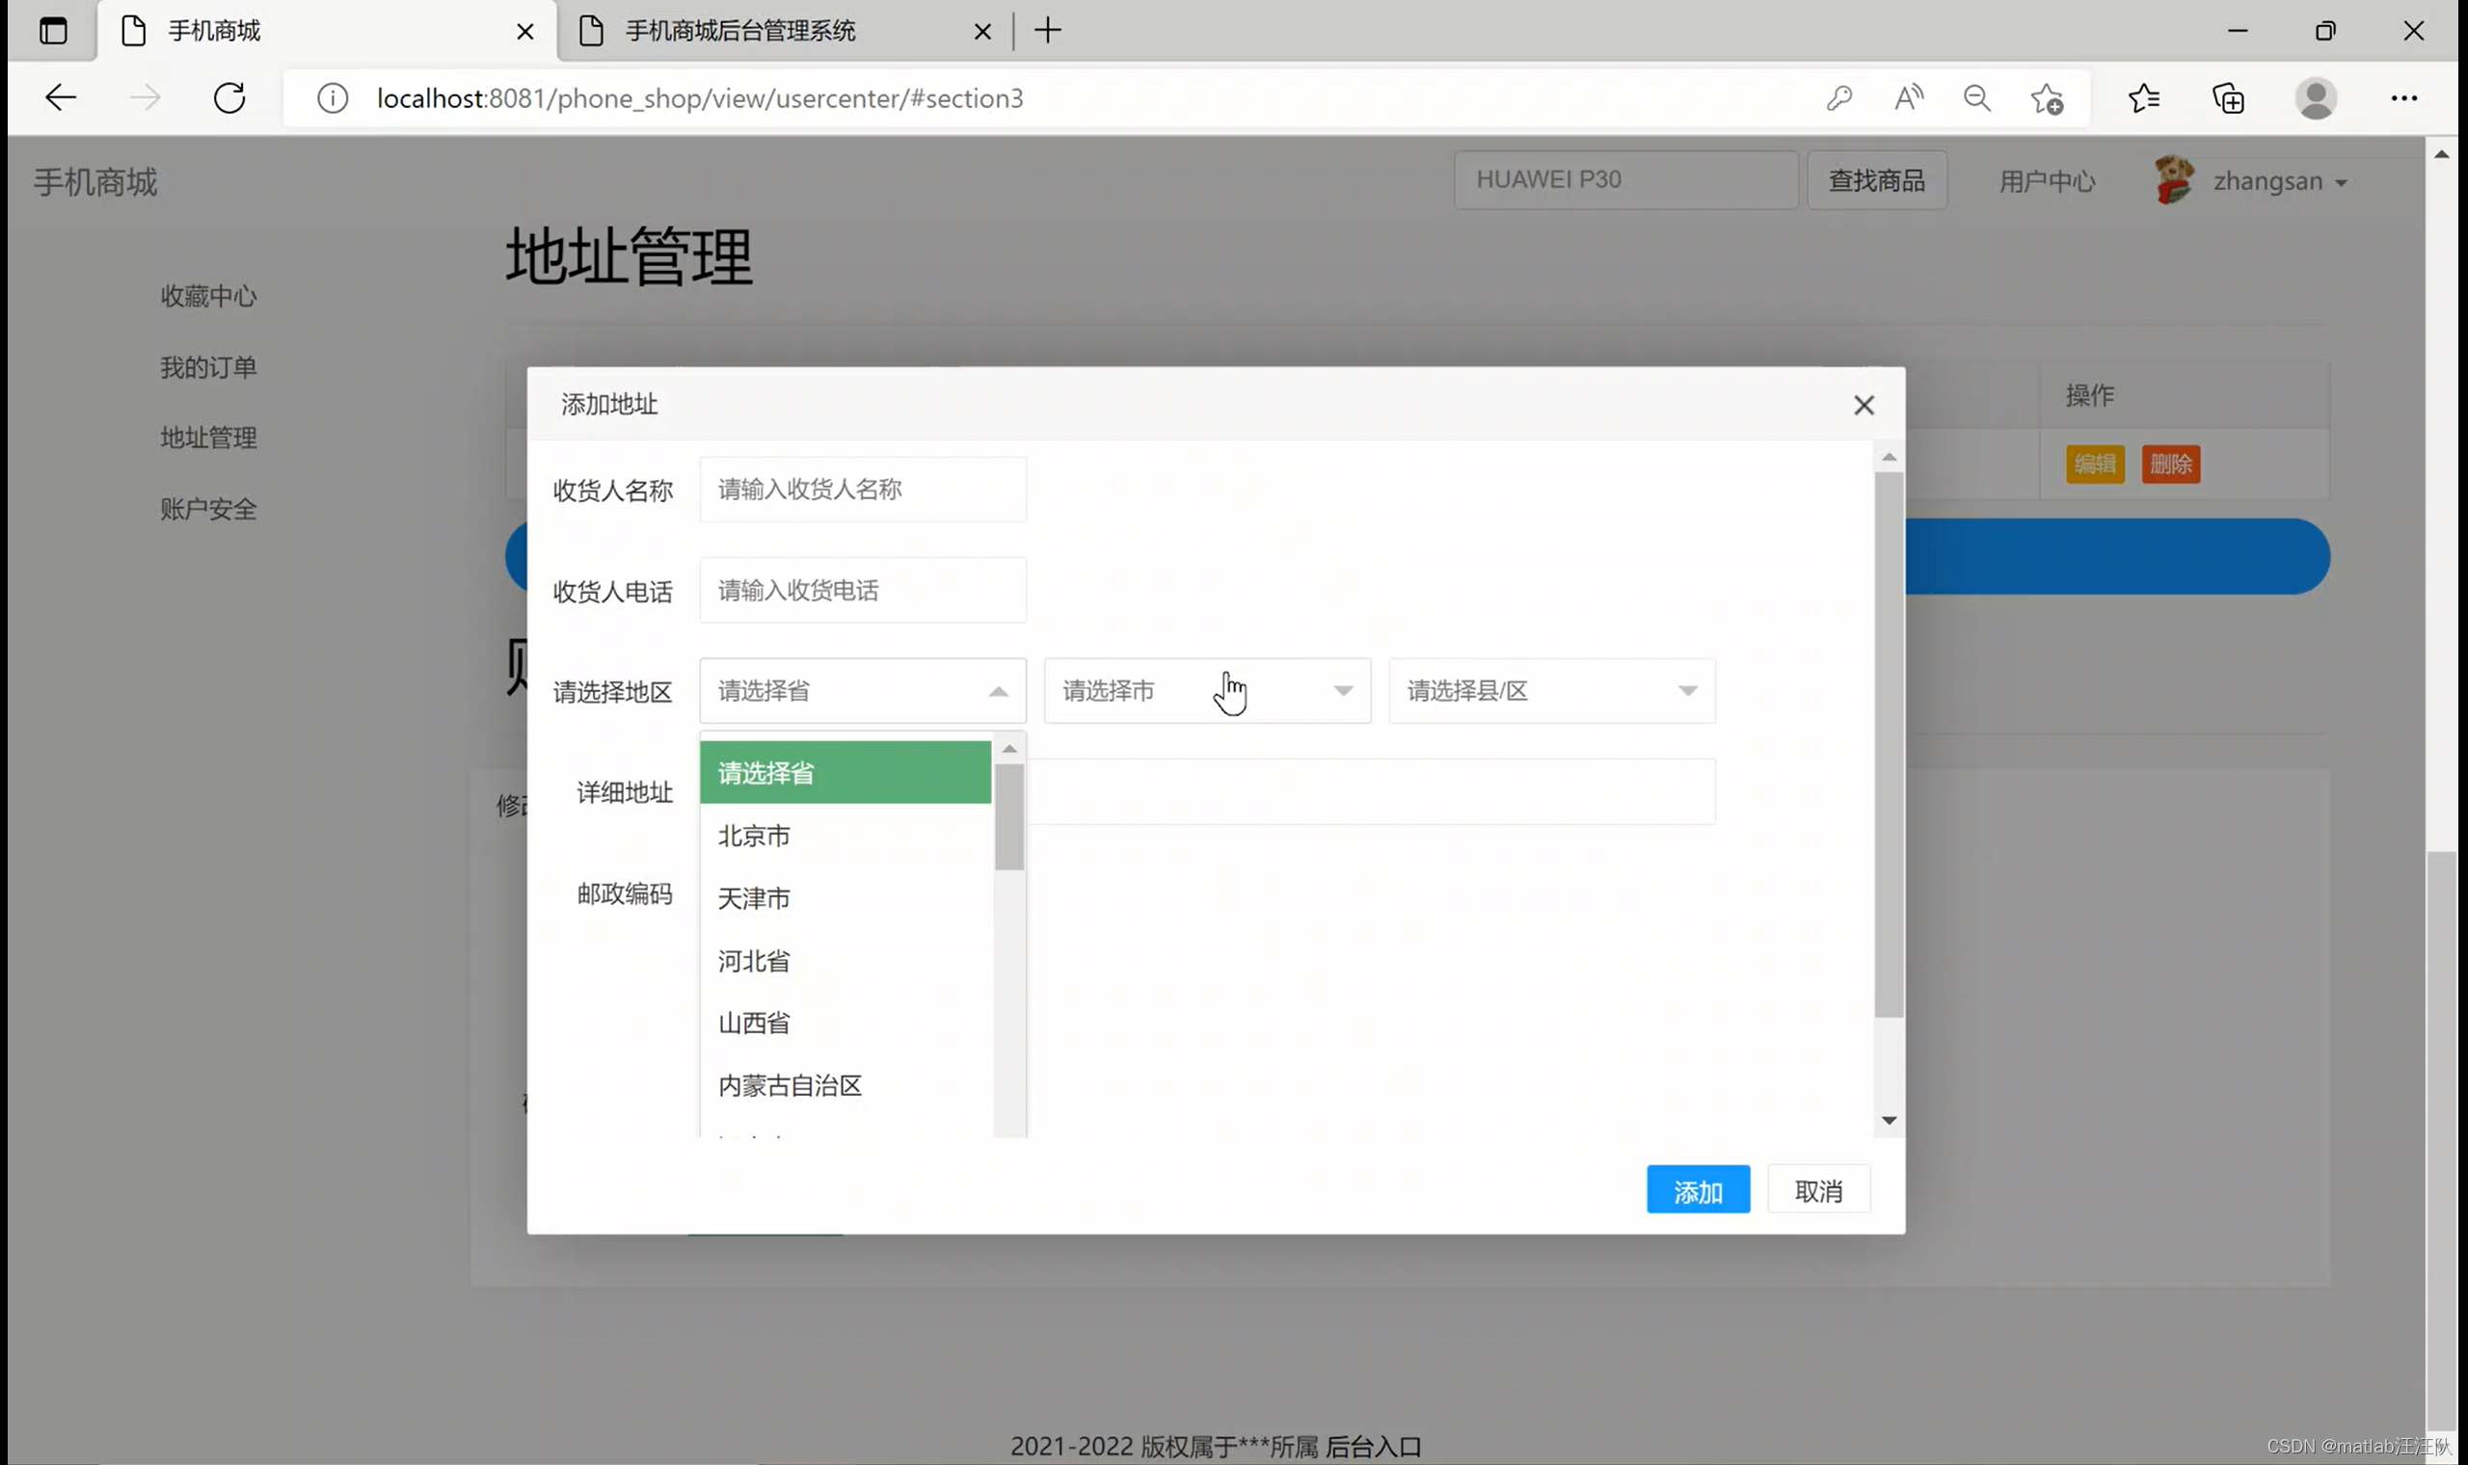Close the 添加地址 dialog
The width and height of the screenshot is (2468, 1465).
tap(1863, 405)
